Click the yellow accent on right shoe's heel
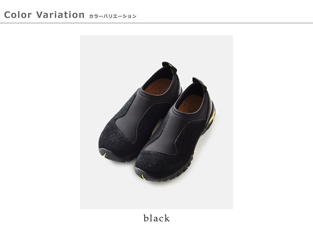 [213, 117]
